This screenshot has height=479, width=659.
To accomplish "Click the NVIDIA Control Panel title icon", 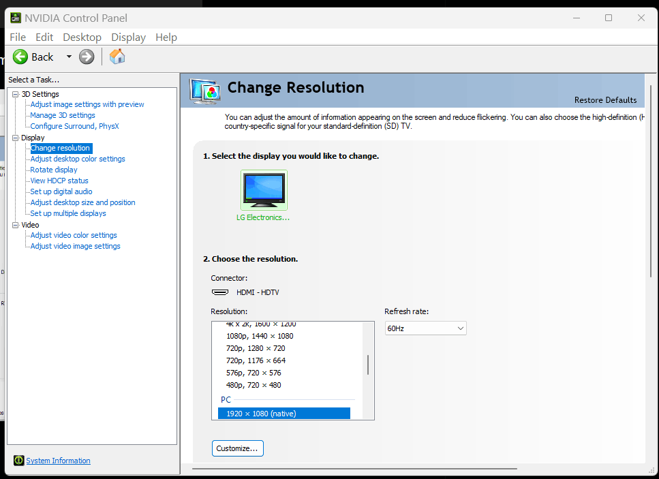I will tap(16, 18).
